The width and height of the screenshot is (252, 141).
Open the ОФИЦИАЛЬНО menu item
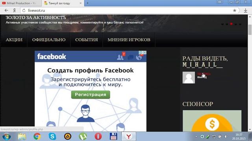tap(49, 40)
